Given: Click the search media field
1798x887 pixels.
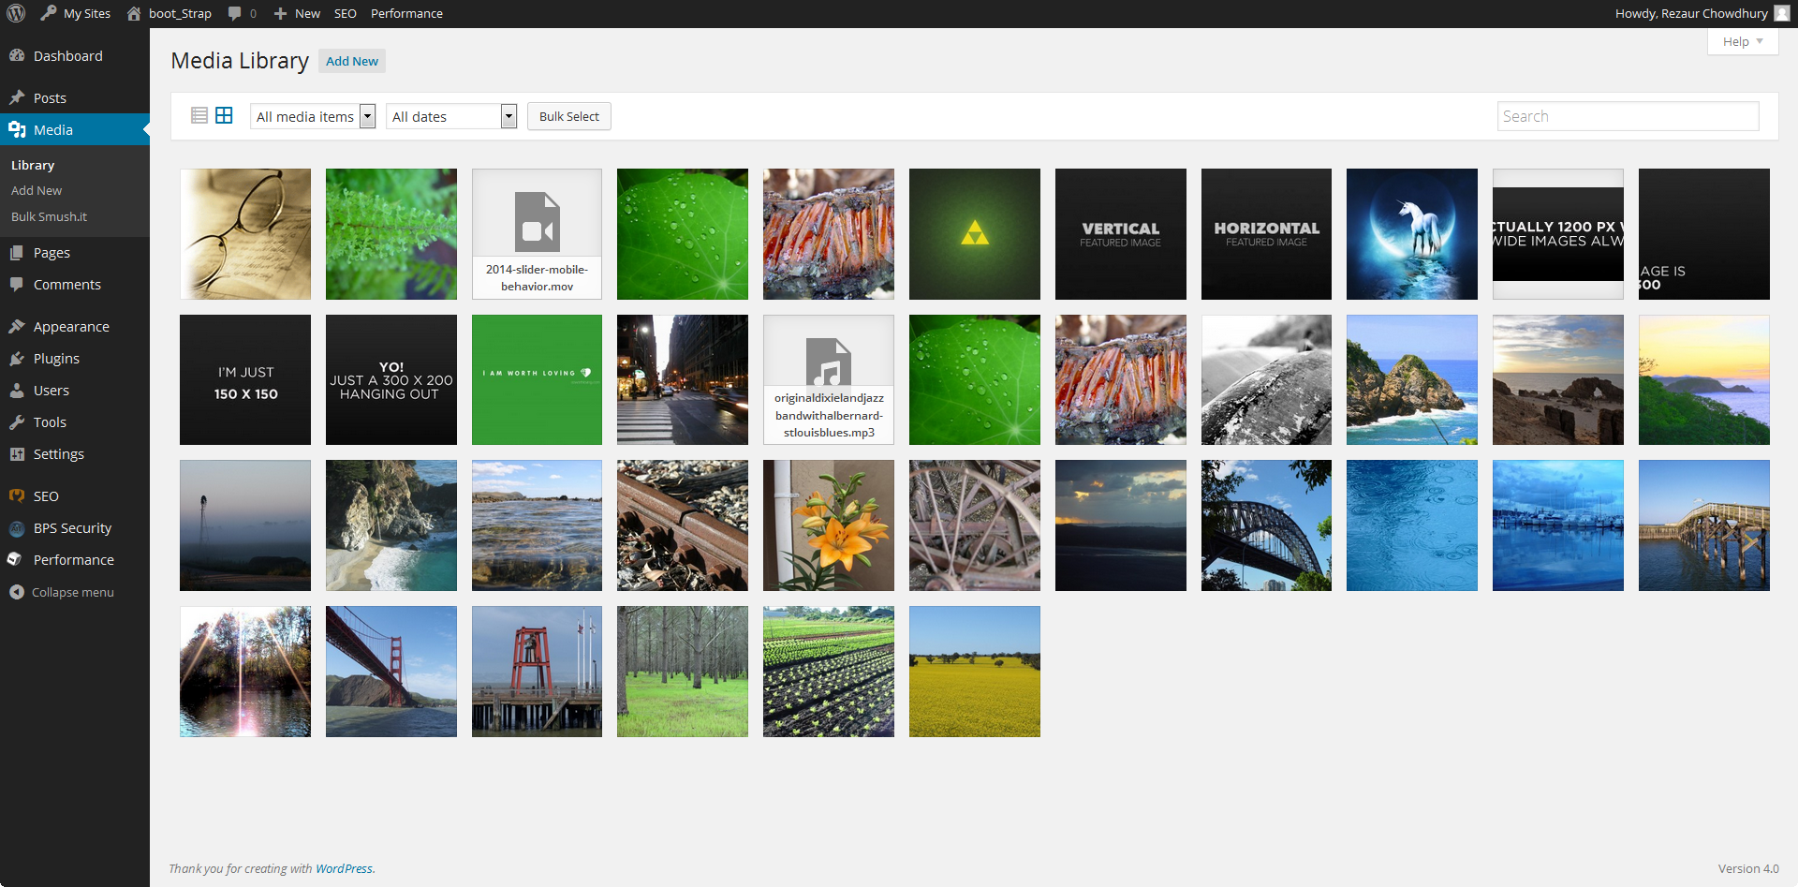Looking at the screenshot, I should (x=1628, y=116).
